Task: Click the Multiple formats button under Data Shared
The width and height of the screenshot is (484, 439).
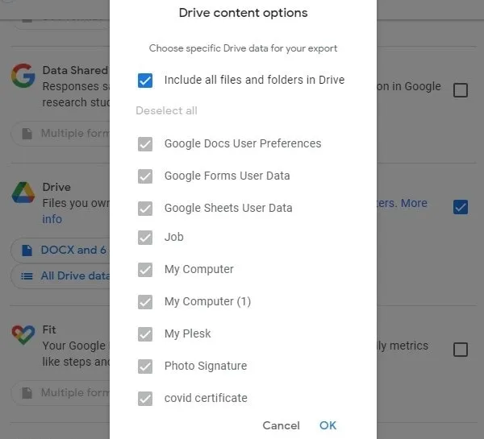Action: tap(60, 134)
